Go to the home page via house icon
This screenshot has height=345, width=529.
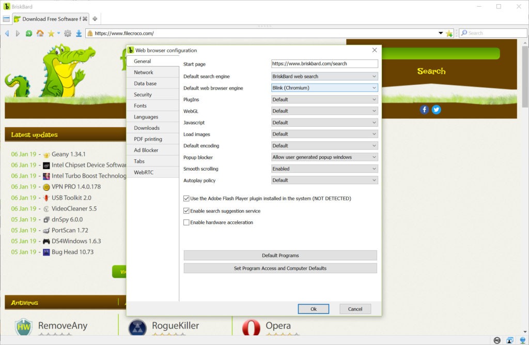[x=40, y=33]
